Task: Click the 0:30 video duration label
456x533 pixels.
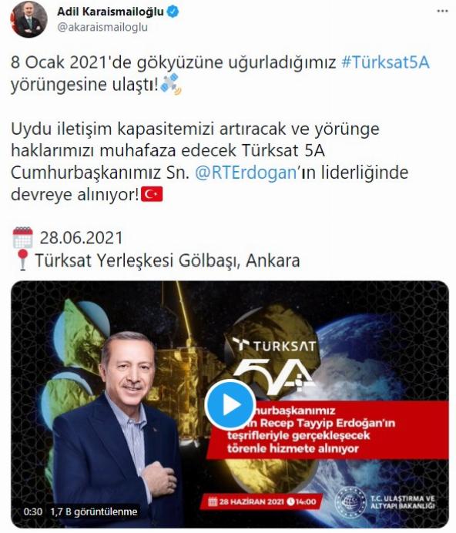Action: coord(33,511)
